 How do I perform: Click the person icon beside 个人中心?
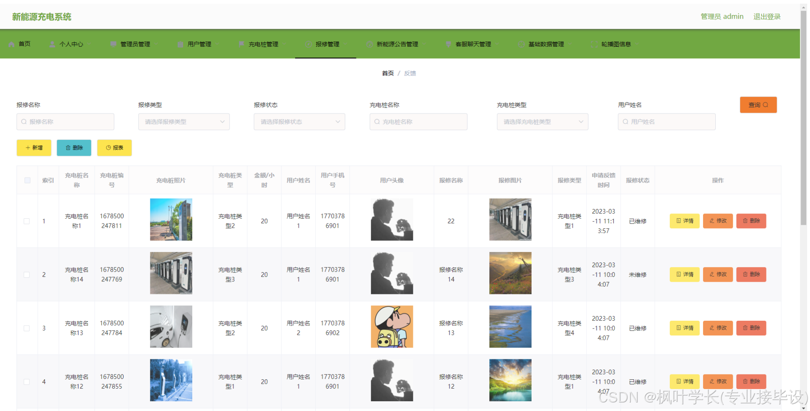[x=52, y=44]
